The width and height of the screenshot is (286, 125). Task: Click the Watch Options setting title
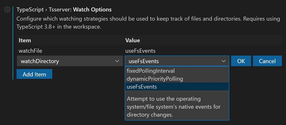pyautogui.click(x=92, y=10)
